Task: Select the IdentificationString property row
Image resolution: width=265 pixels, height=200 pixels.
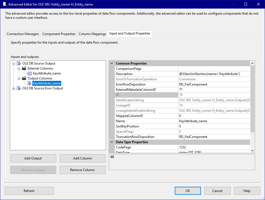Action: (x=182, y=100)
